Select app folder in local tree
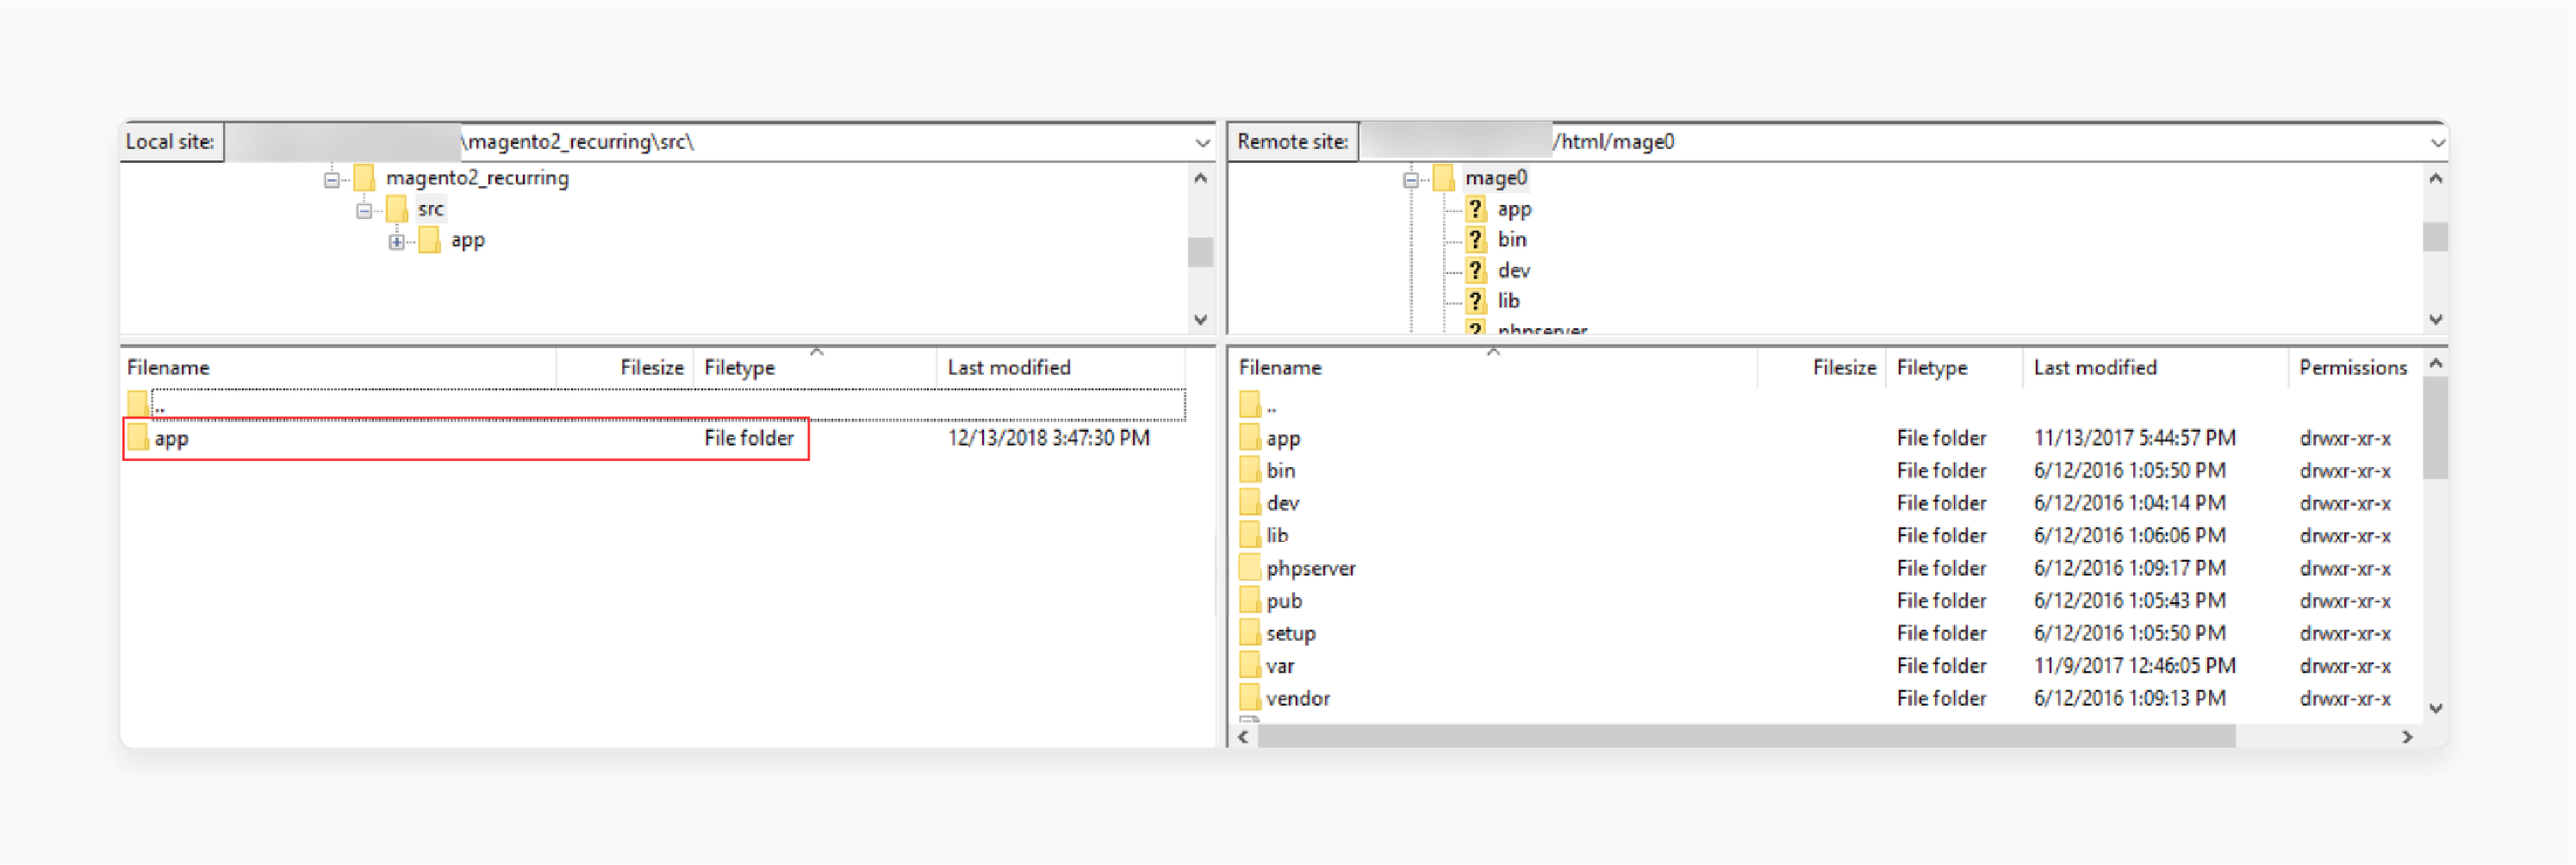Viewport: 2576px width, 865px height. coord(467,240)
